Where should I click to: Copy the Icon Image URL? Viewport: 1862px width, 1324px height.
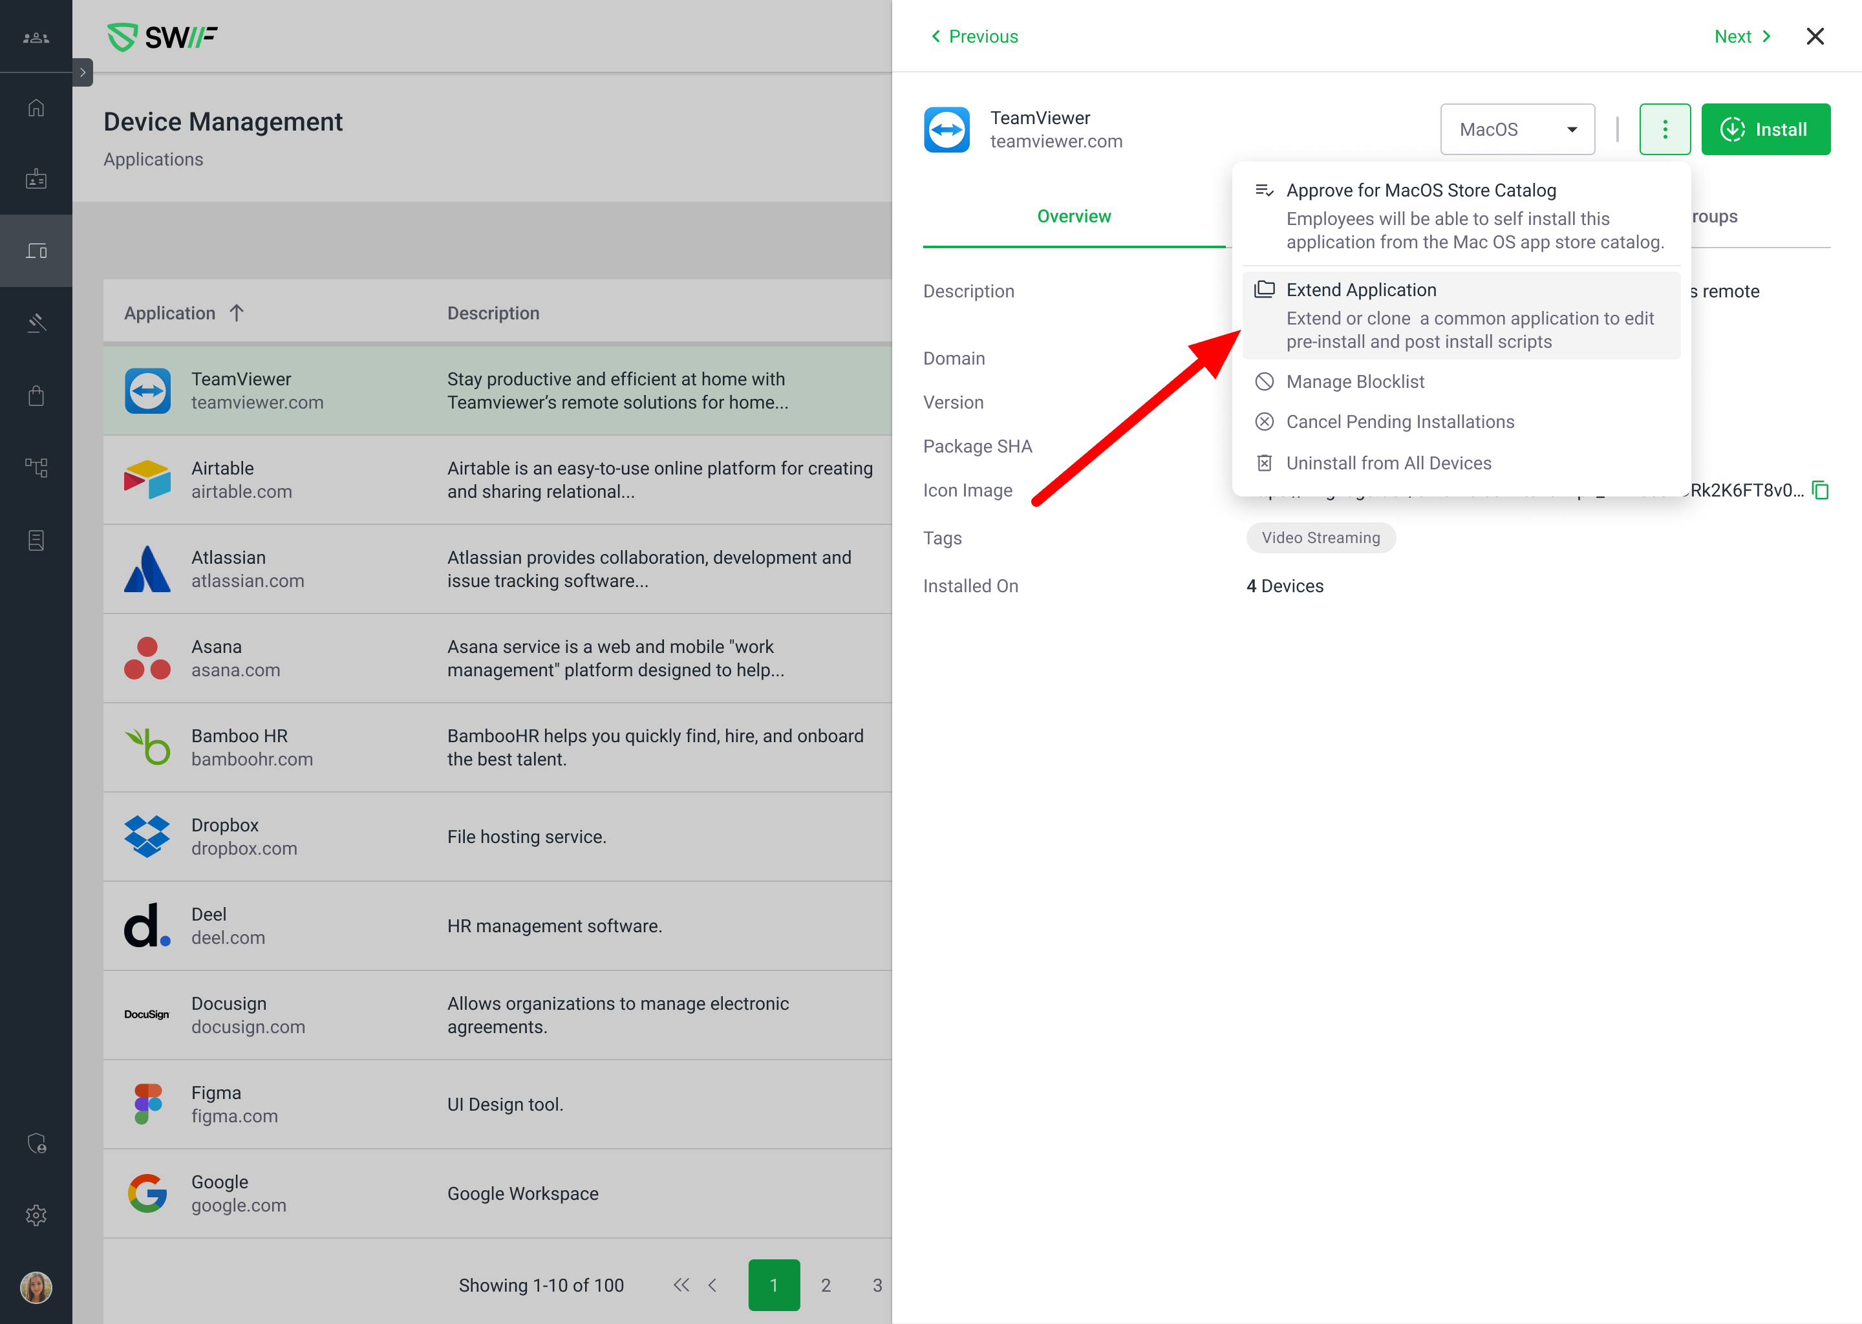click(1821, 490)
